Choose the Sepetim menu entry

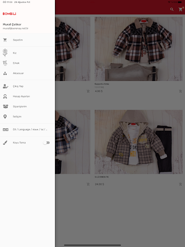click(27, 40)
